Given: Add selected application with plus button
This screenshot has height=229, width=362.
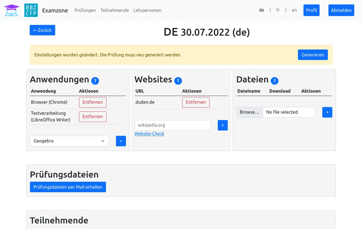Looking at the screenshot, I should tap(121, 141).
